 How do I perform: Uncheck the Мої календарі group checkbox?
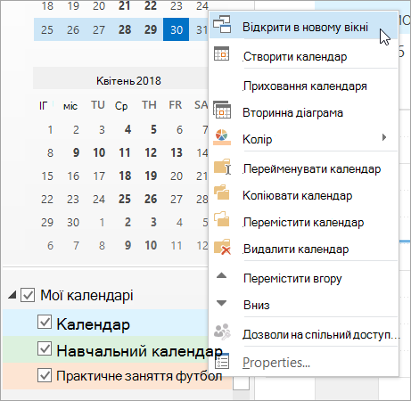[x=28, y=295]
